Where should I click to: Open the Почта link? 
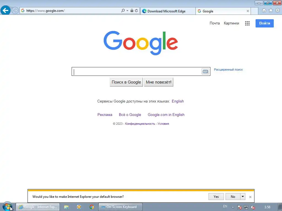pyautogui.click(x=215, y=23)
